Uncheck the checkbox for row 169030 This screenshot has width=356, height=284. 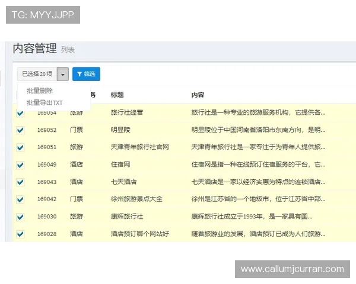click(x=20, y=217)
